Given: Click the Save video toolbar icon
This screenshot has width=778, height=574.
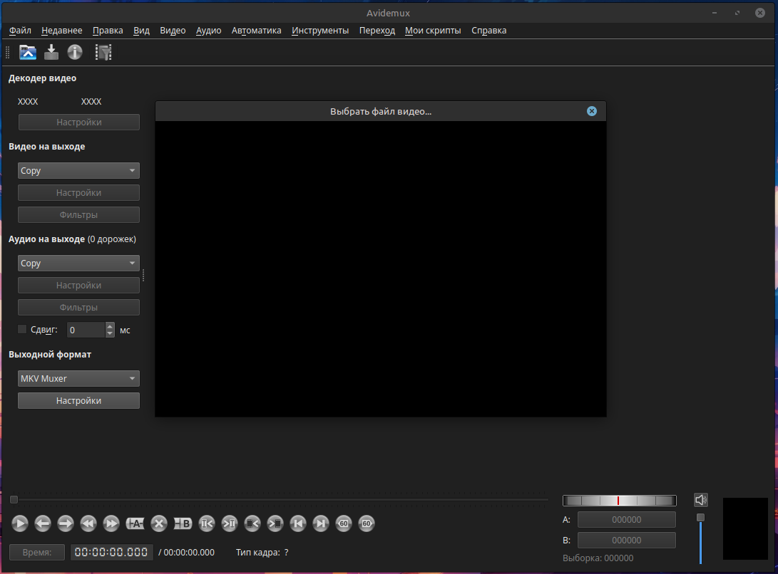Looking at the screenshot, I should (51, 52).
